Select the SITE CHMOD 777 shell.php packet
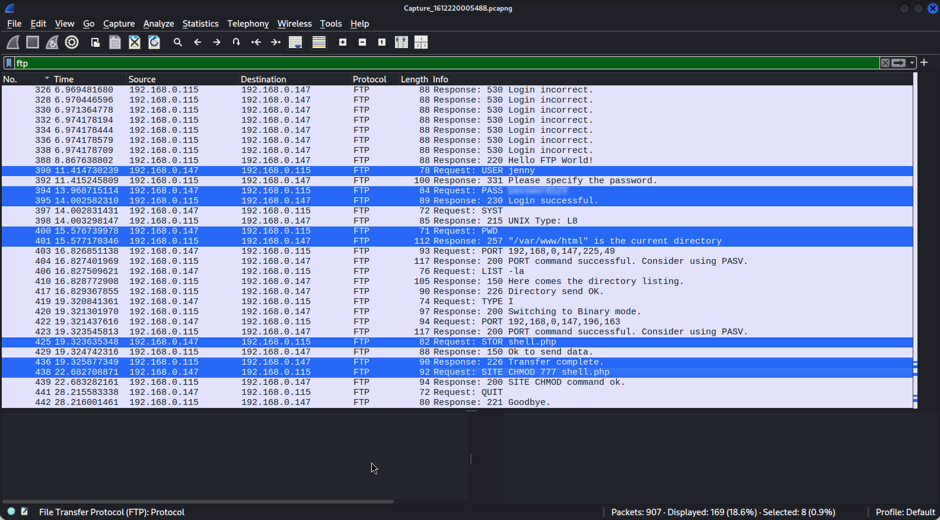This screenshot has width=940, height=520. click(457, 372)
